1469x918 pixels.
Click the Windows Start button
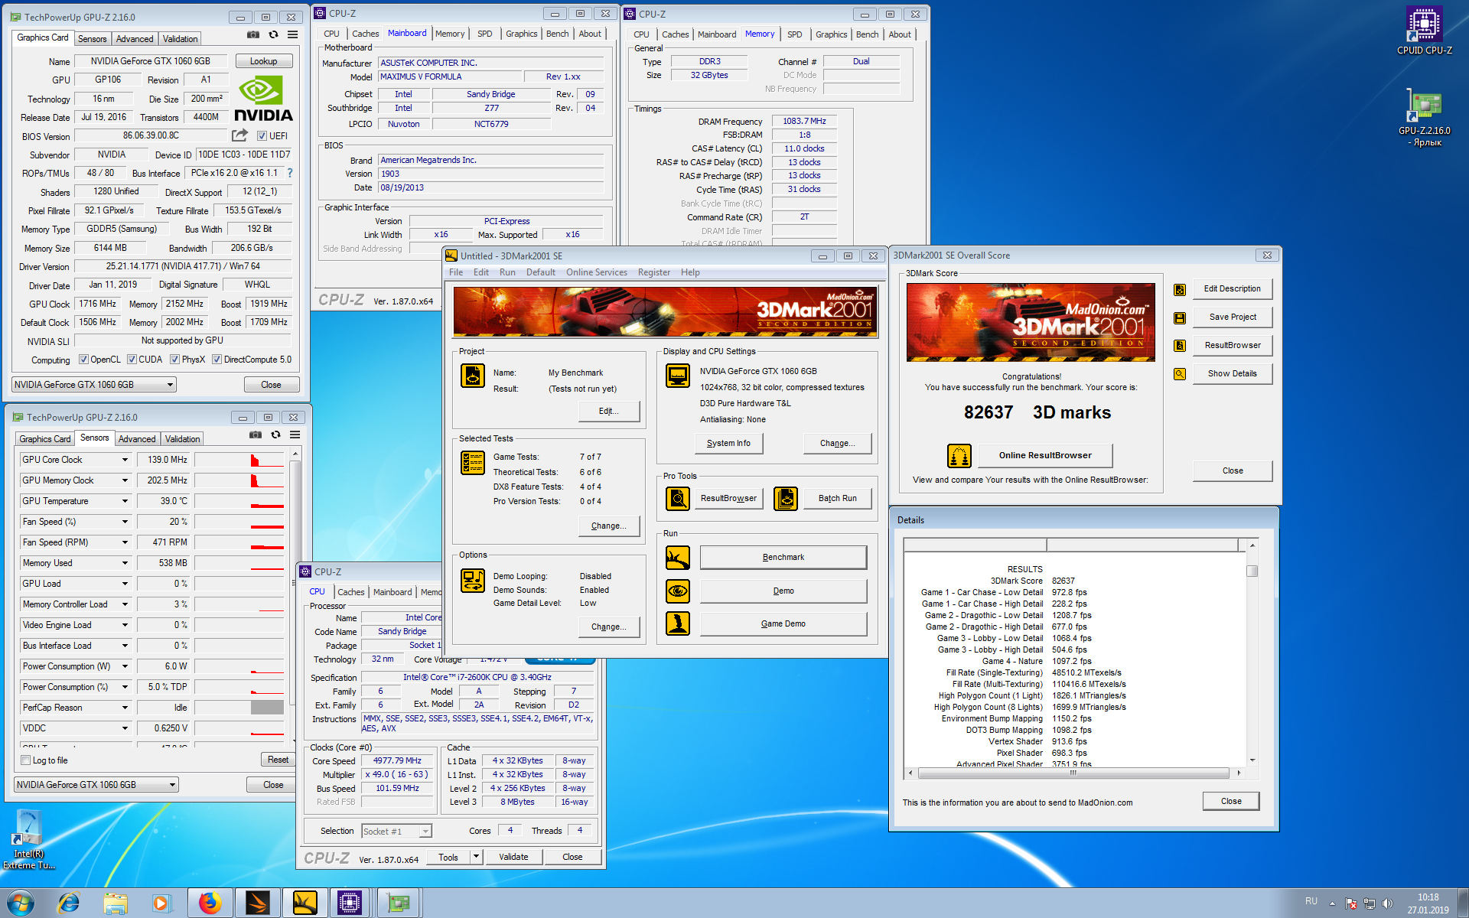tap(21, 903)
